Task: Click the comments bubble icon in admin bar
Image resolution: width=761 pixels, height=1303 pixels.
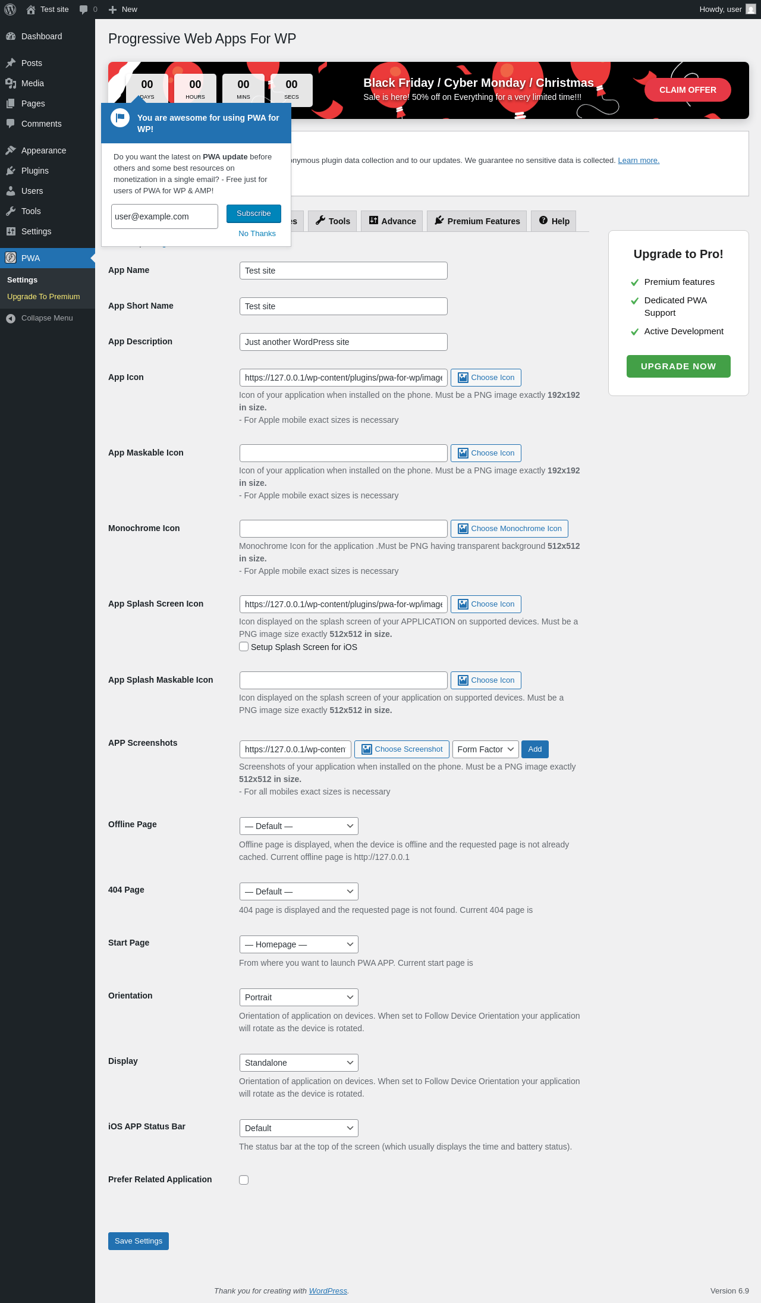Action: (83, 10)
